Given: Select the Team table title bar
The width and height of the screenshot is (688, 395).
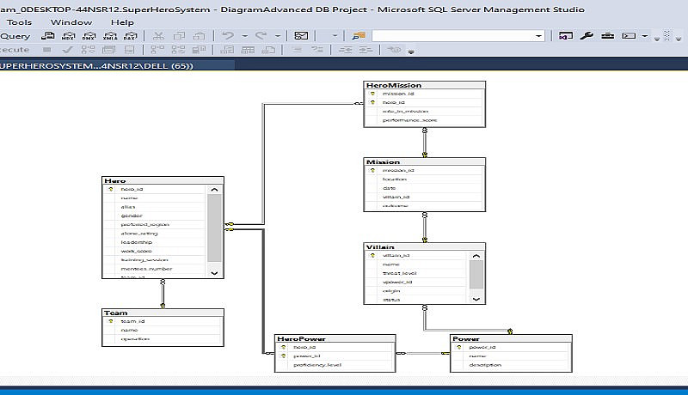Looking at the screenshot, I should pos(163,313).
